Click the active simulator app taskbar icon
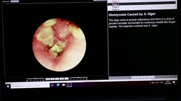181x101 pixels. coord(69,85)
